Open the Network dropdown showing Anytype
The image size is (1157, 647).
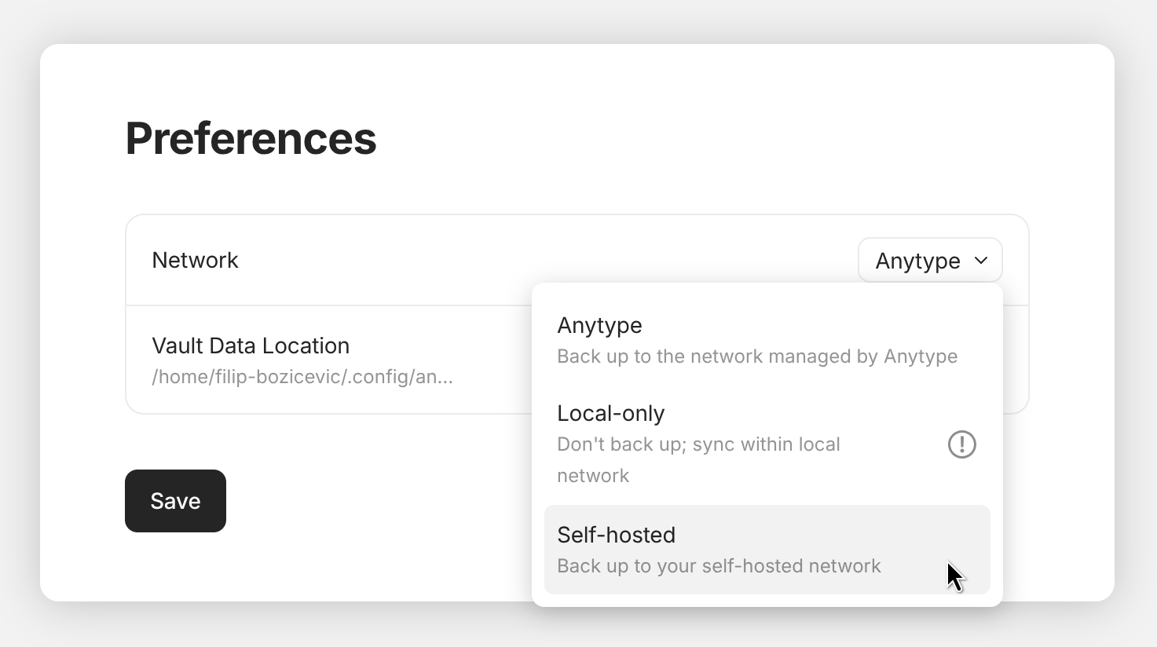tap(929, 260)
